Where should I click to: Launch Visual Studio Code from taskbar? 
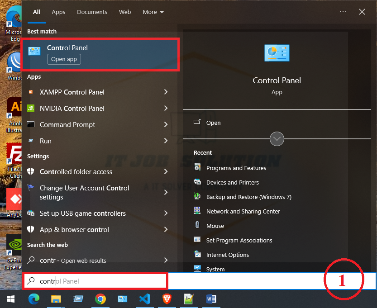(x=145, y=299)
